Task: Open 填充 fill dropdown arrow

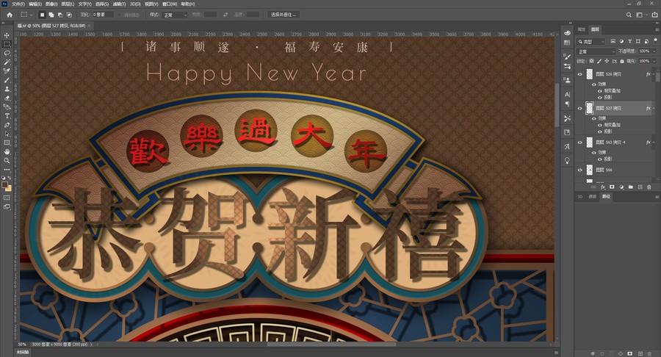Action: pyautogui.click(x=654, y=61)
